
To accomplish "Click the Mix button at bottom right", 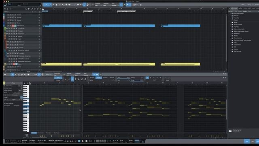I will (253, 142).
